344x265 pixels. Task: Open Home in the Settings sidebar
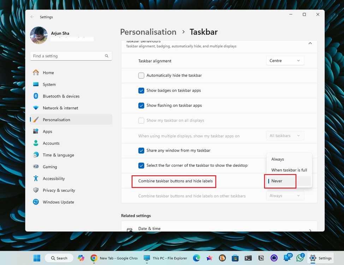[x=71, y=73]
